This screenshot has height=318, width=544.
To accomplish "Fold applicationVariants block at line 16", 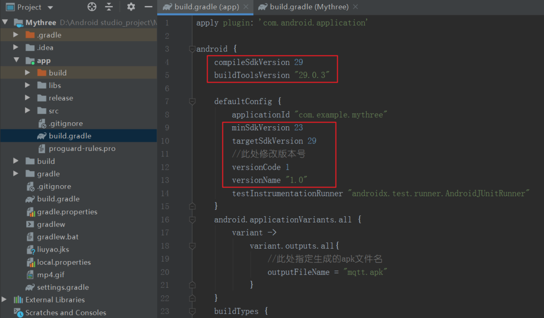I will point(192,219).
